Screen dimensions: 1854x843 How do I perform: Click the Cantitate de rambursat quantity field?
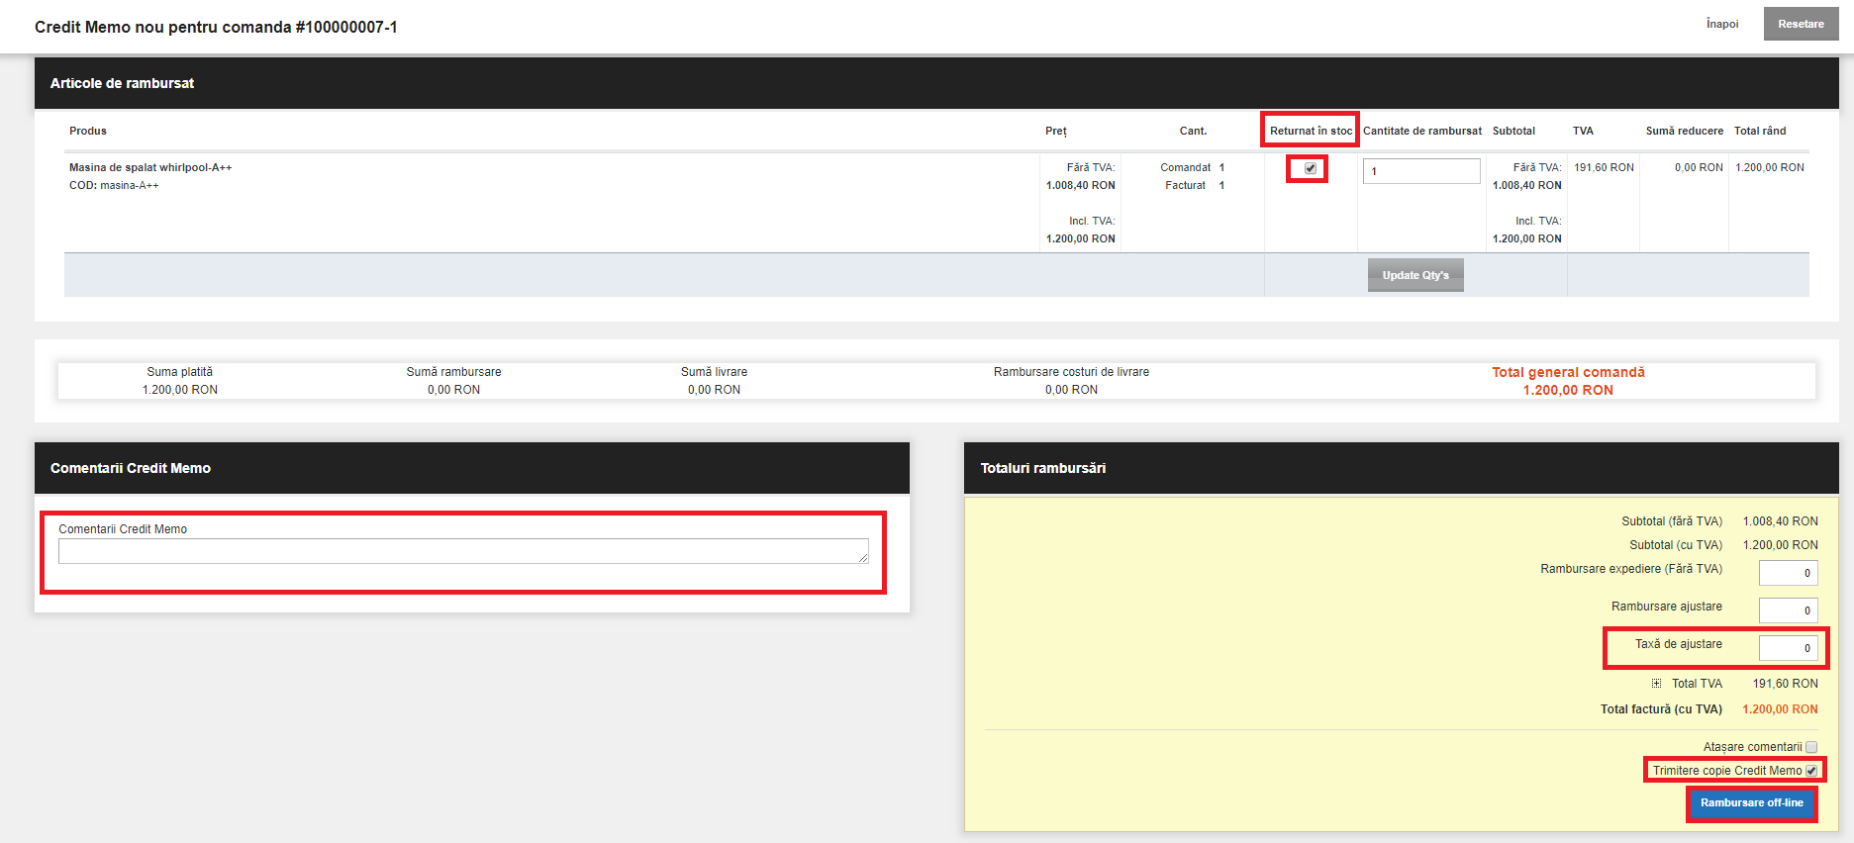[x=1421, y=171]
